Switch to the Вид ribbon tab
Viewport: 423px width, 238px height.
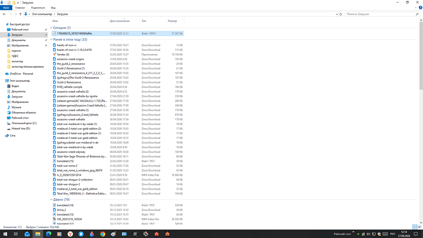53,8
